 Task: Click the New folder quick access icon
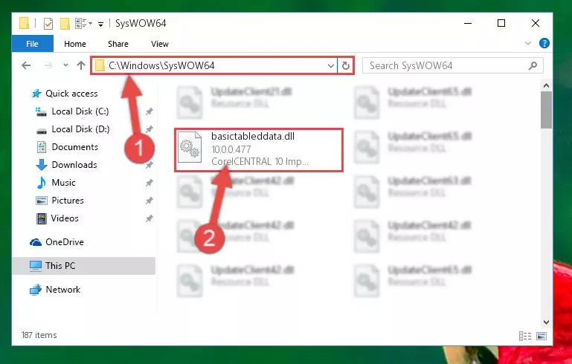65,24
